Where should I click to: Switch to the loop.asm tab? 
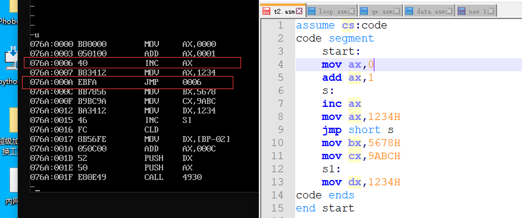(332, 11)
